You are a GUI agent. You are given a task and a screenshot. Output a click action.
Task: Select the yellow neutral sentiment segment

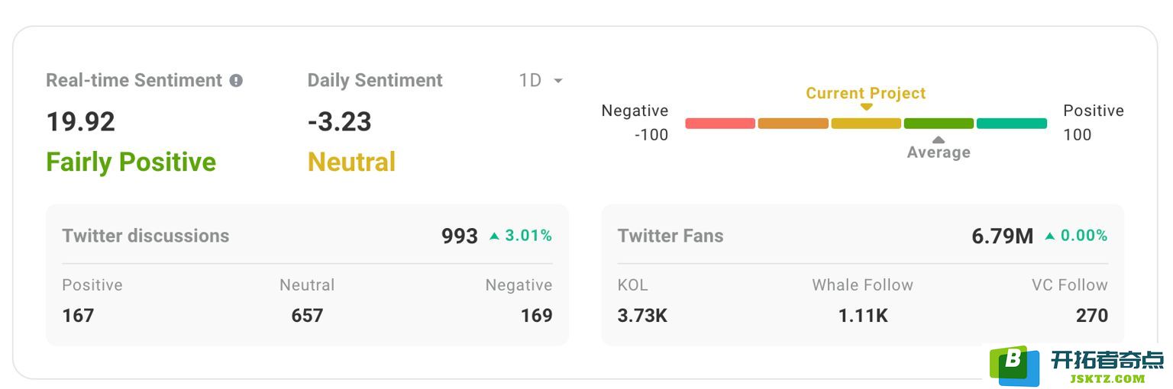(x=866, y=124)
